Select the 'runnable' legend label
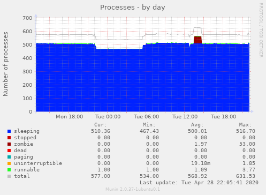 click(x=27, y=170)
